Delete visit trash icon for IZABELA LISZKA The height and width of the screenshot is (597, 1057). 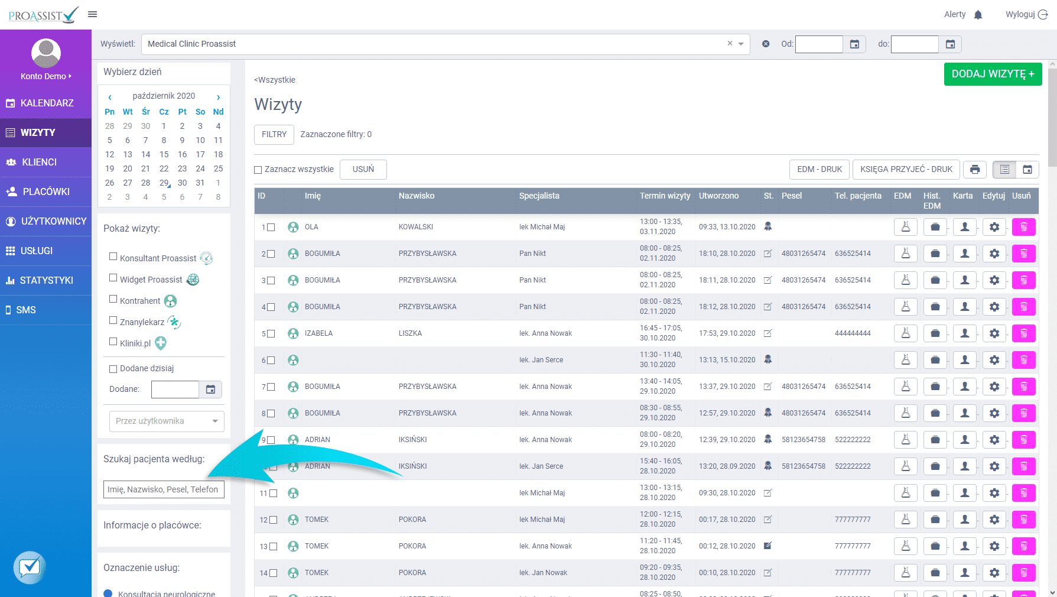tap(1024, 333)
